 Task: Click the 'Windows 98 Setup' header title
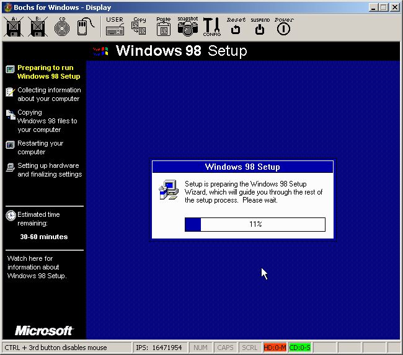pyautogui.click(x=182, y=51)
